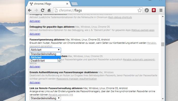Click Aktivieren under Debugging für gepackte Apps
This screenshot has width=178, height=101.
point(35,34)
